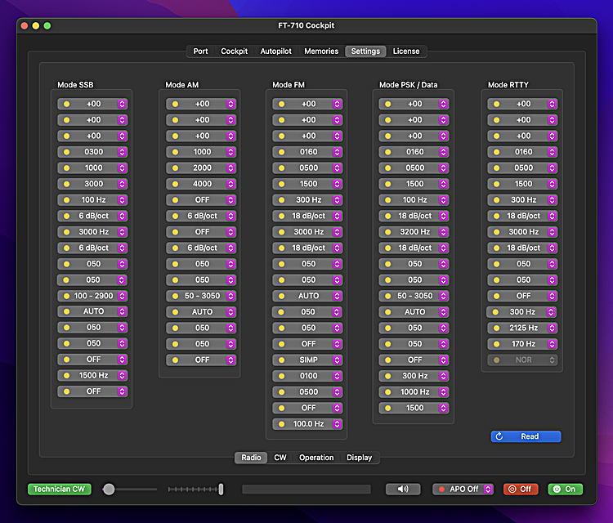
Task: Click purple arrows on RTTY 3000 Hz popup
Action: click(552, 232)
